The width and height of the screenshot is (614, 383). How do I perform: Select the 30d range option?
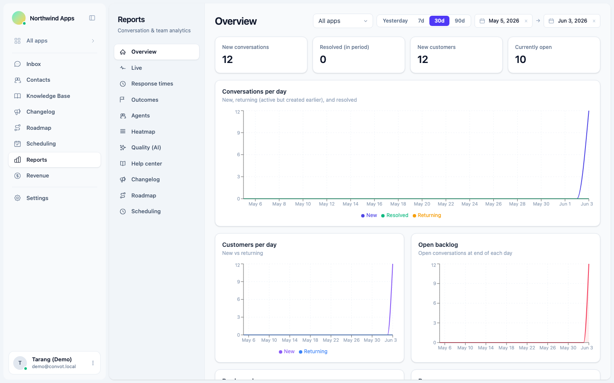pos(439,21)
